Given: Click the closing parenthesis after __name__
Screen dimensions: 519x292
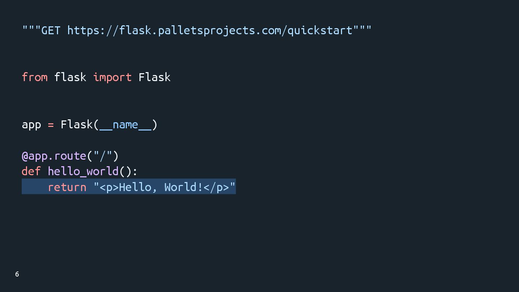Looking at the screenshot, I should (155, 125).
